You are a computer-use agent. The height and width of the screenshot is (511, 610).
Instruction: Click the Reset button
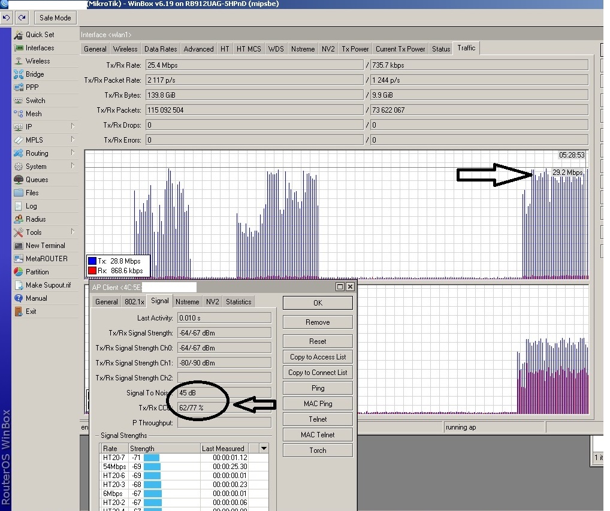pos(318,341)
